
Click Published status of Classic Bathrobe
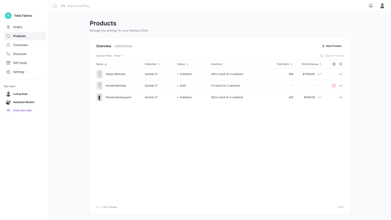(185, 74)
